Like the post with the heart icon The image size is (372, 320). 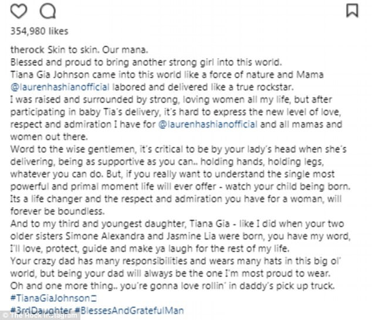[18, 10]
